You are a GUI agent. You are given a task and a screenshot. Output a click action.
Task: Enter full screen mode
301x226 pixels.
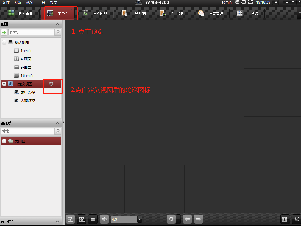[x=296, y=219]
